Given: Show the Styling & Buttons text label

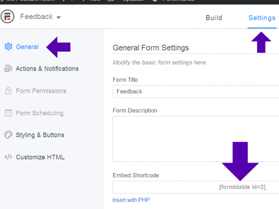Looking at the screenshot, I should 40,135.
